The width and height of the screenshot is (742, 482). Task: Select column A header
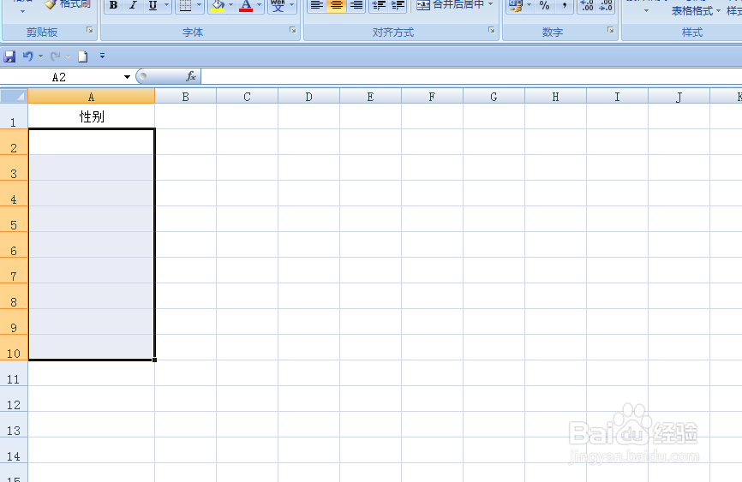pos(92,97)
